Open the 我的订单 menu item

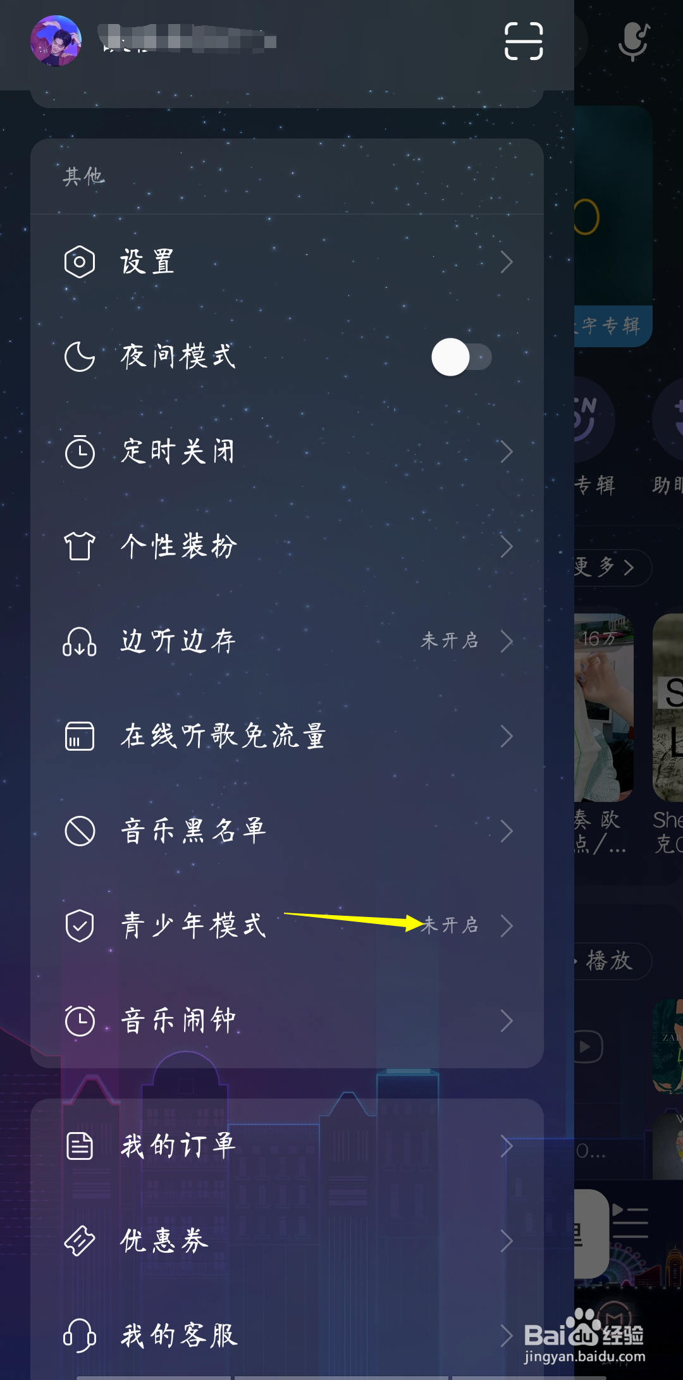287,1146
